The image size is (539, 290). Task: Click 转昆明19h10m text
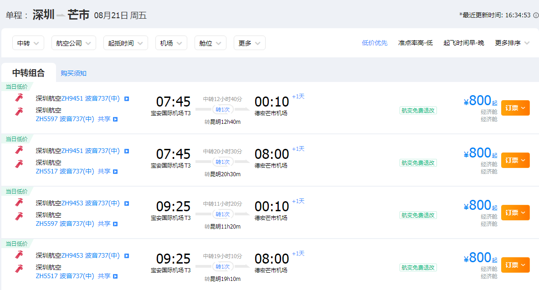click(222, 279)
